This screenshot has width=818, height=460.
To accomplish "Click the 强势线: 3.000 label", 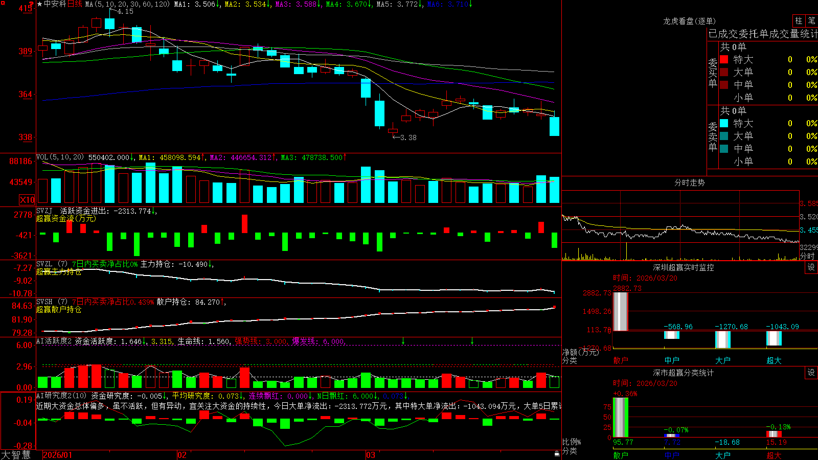I will click(x=261, y=341).
